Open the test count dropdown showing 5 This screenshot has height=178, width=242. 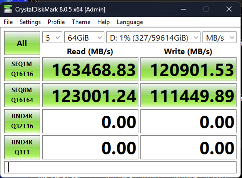click(52, 38)
